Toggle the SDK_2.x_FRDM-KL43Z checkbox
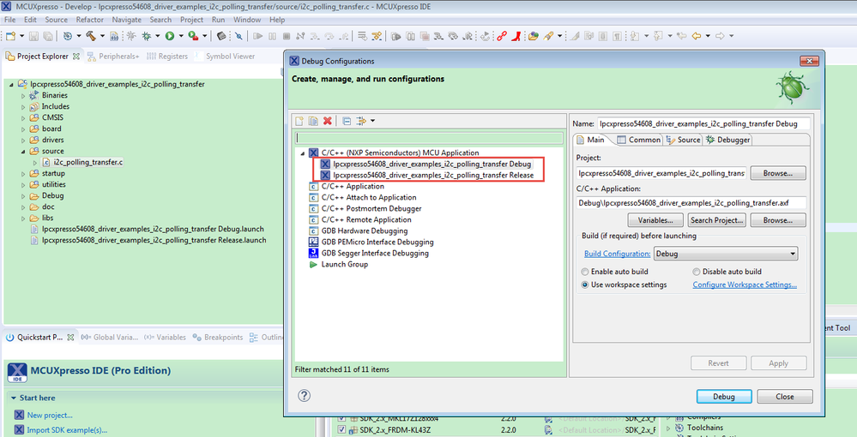 (x=341, y=430)
